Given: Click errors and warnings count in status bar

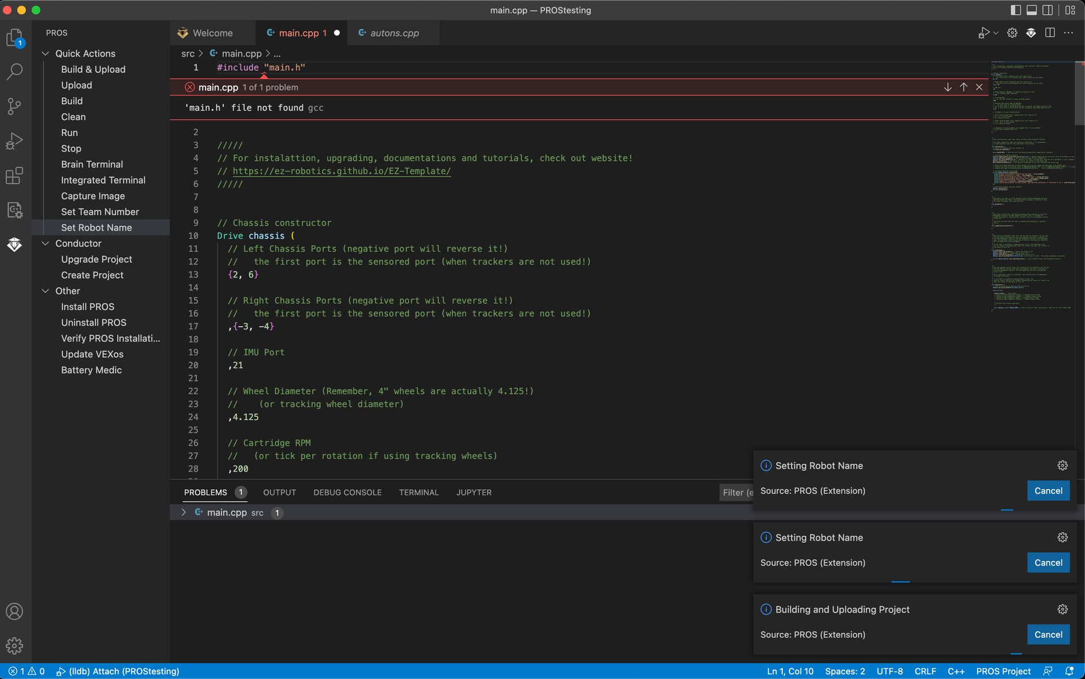Looking at the screenshot, I should [x=27, y=671].
